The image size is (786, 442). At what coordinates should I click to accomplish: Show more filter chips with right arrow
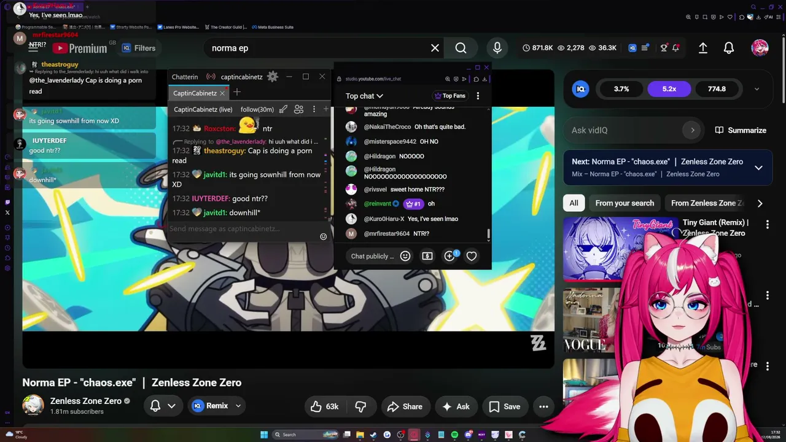tap(760, 203)
